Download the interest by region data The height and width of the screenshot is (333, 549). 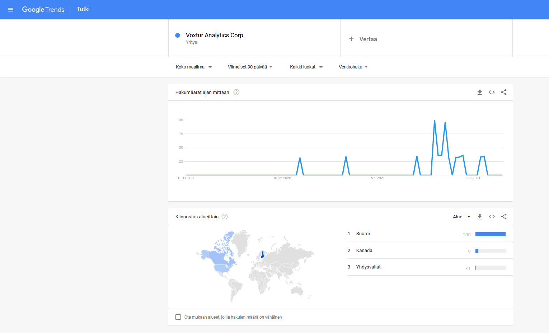pos(479,217)
